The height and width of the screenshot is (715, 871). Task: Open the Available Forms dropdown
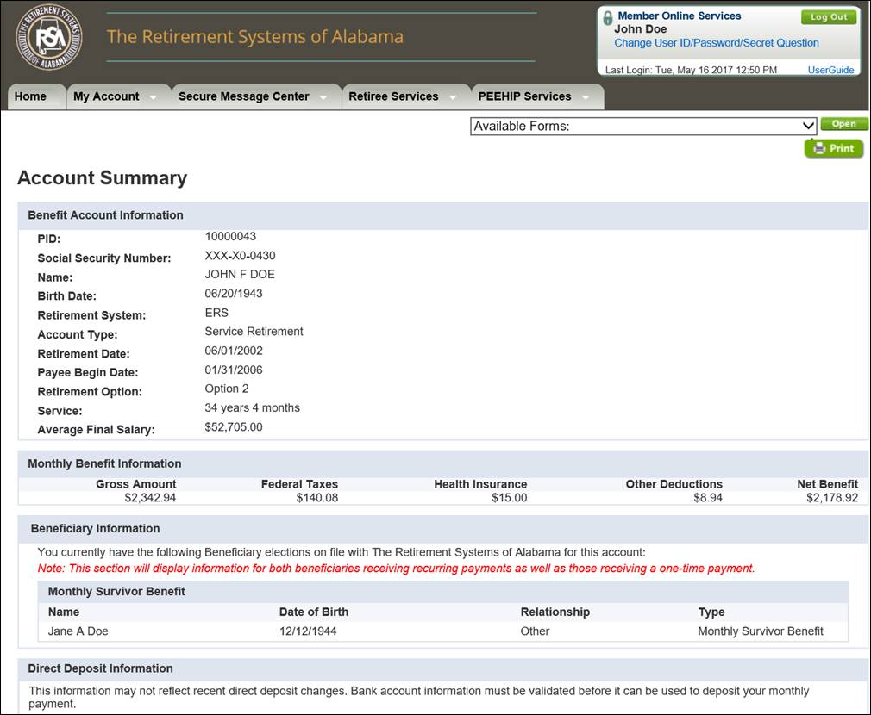(x=643, y=126)
